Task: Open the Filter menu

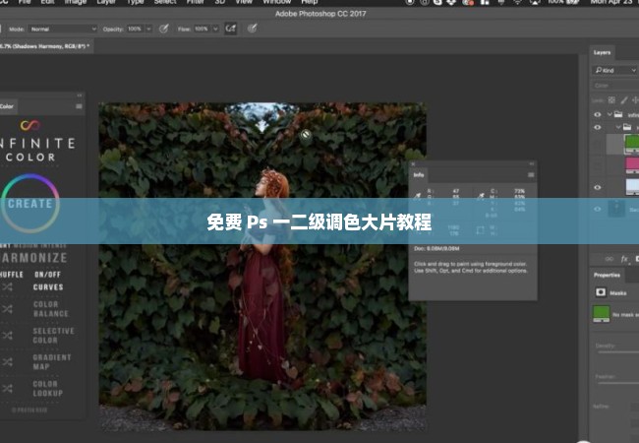Action: pyautogui.click(x=196, y=2)
